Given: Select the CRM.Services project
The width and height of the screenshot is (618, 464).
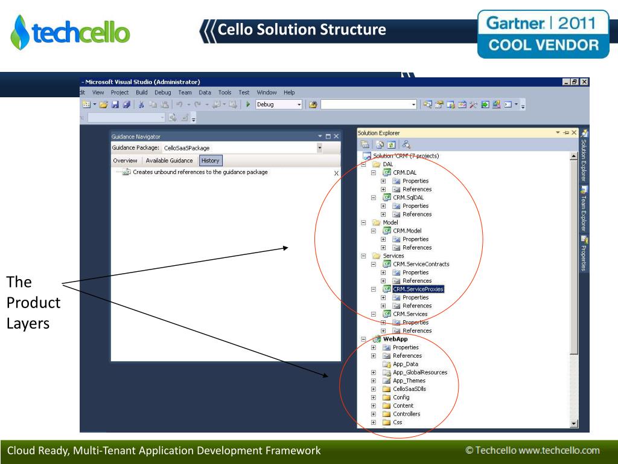Looking at the screenshot, I should pyautogui.click(x=410, y=314).
